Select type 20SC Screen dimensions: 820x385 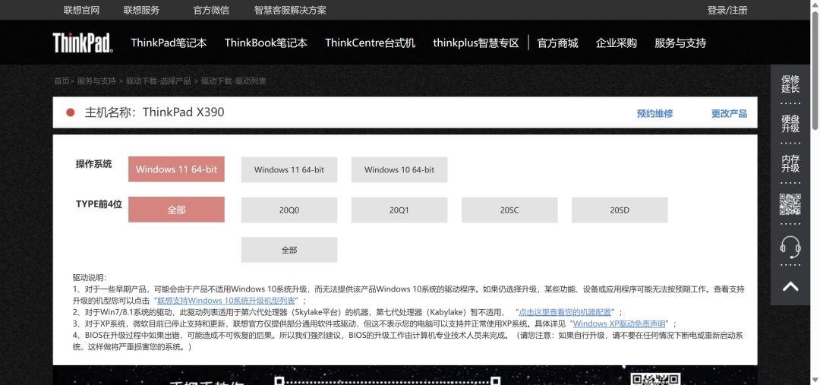[509, 210]
